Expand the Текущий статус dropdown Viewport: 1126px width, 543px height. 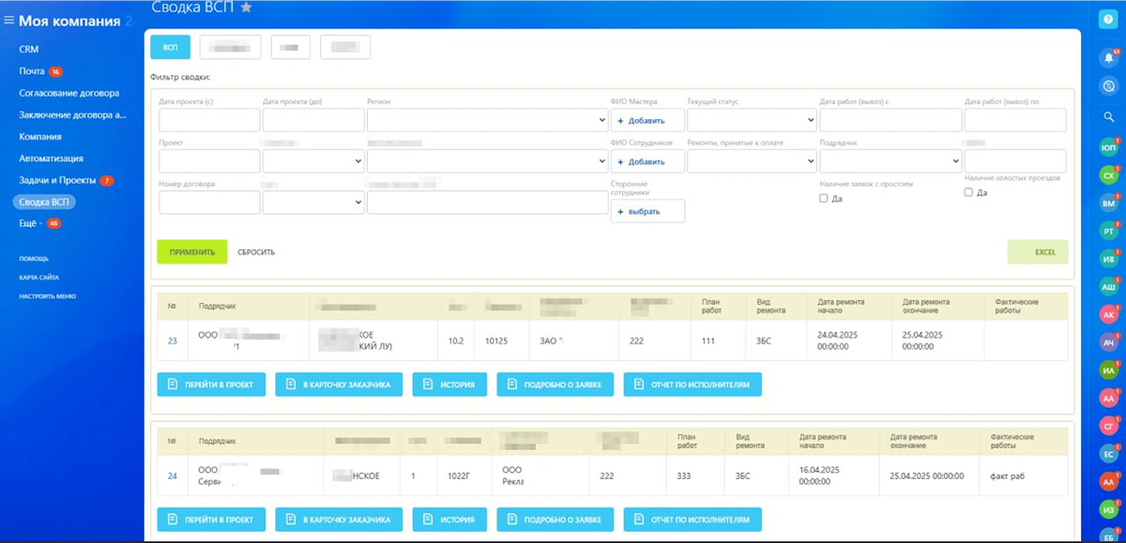click(752, 120)
